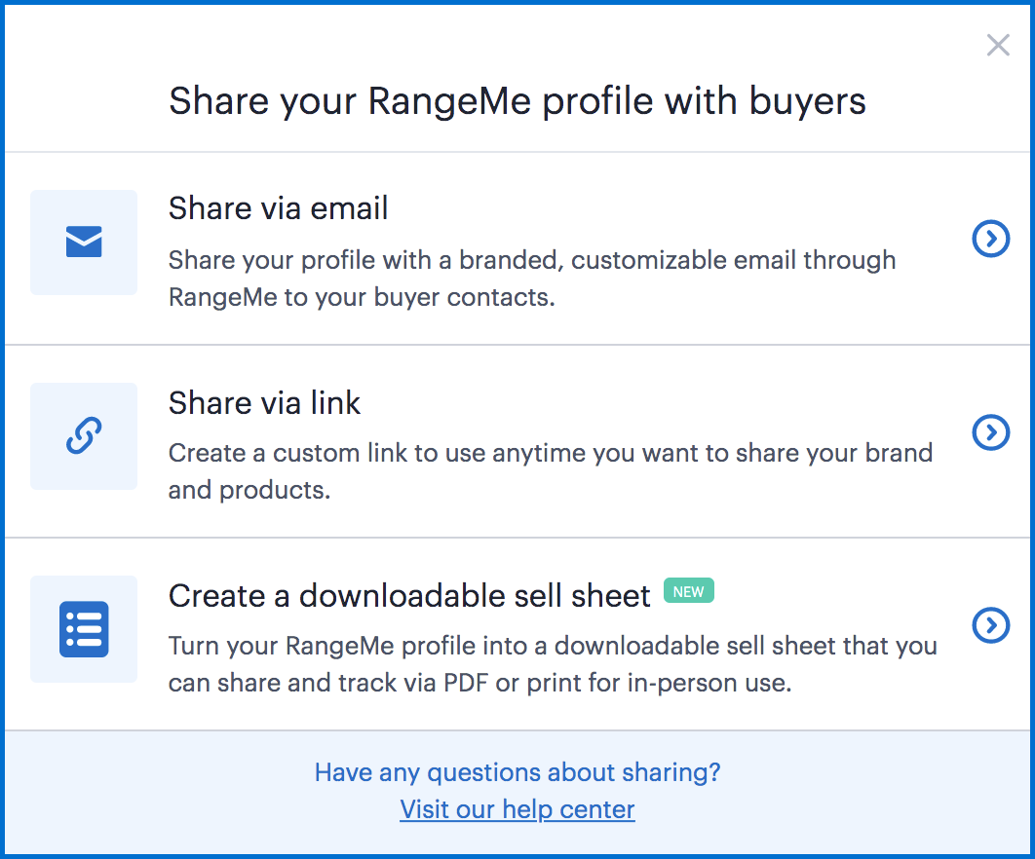Click the light blue tile behind the envelope
The height and width of the screenshot is (859, 1035).
click(x=84, y=243)
